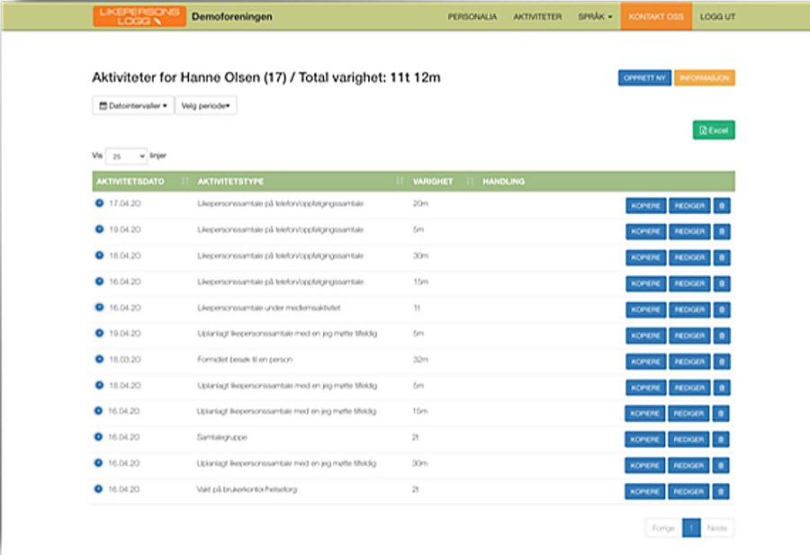Edit the Formidlet besøk activity

point(689,362)
